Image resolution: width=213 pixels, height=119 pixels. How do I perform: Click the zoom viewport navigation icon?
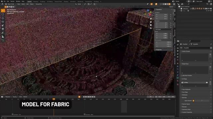tap(151, 19)
